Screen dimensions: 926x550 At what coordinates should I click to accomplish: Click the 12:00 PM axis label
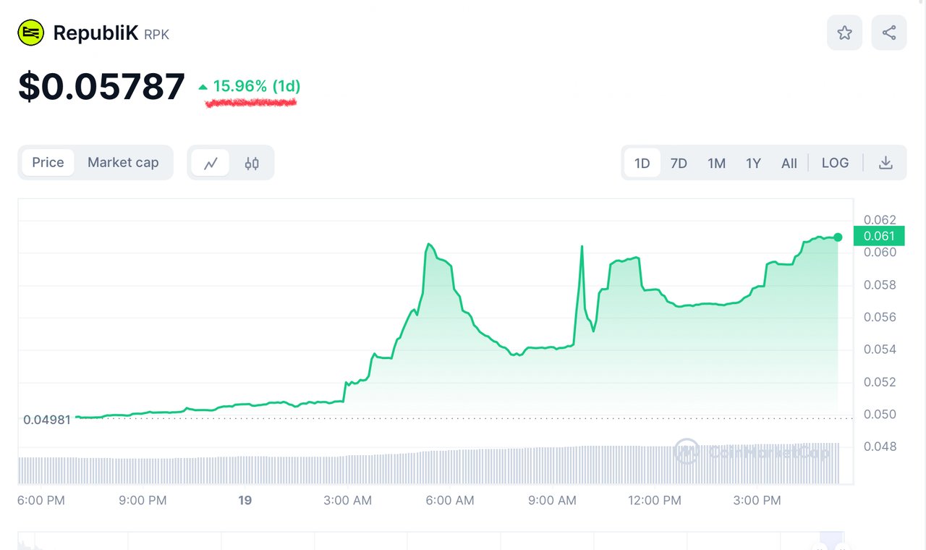coord(655,500)
